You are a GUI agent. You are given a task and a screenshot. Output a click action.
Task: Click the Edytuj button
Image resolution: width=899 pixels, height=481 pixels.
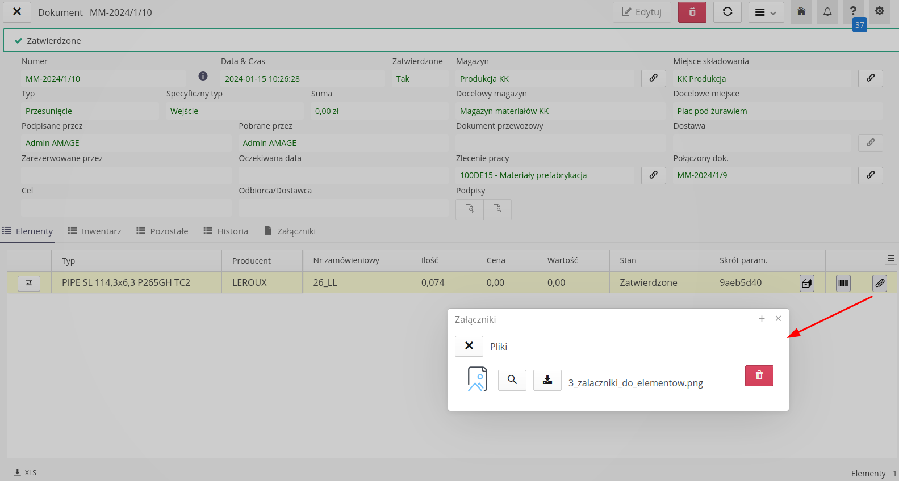coord(642,12)
